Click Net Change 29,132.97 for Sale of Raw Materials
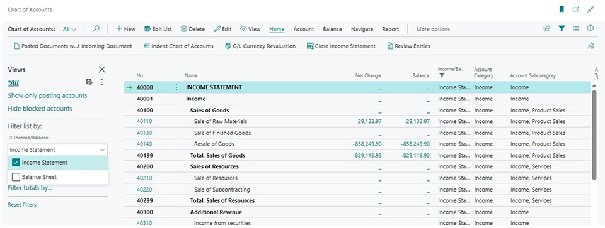 coord(370,121)
